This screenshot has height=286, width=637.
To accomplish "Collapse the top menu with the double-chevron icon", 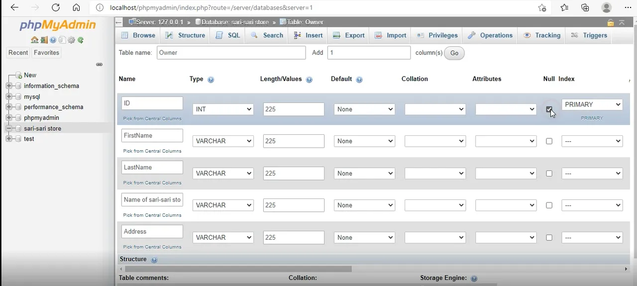I will (622, 22).
